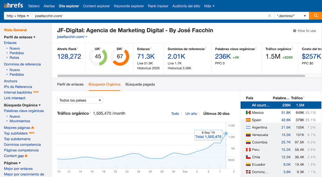Viewport: 322px width, 177px height.
Task: Click the UR 45 gauge
Action: (98, 56)
